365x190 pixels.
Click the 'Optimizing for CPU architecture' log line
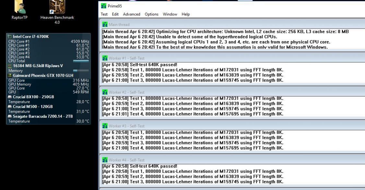[x=226, y=32]
